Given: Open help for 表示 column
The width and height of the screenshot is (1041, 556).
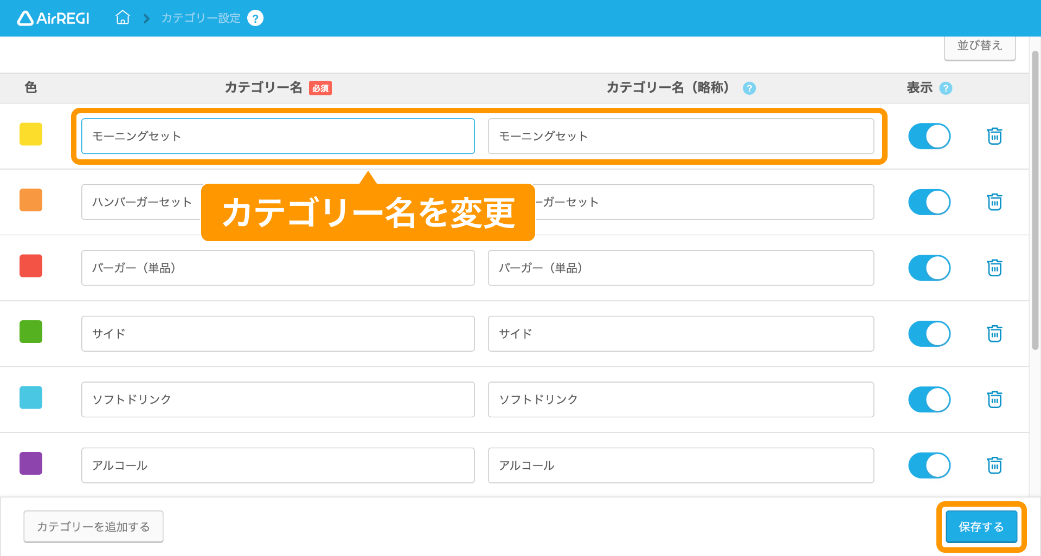Looking at the screenshot, I should [946, 88].
